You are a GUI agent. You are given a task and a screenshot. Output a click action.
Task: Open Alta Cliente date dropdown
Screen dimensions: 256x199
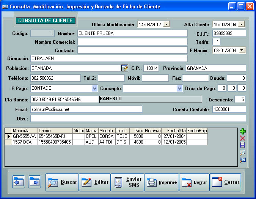coord(241,25)
